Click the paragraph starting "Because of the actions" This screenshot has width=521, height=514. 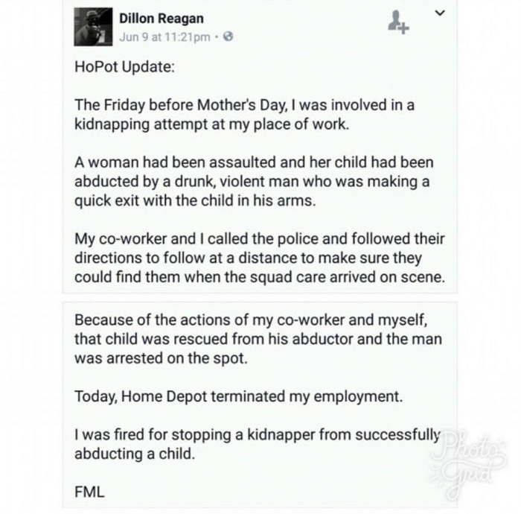[x=258, y=339]
